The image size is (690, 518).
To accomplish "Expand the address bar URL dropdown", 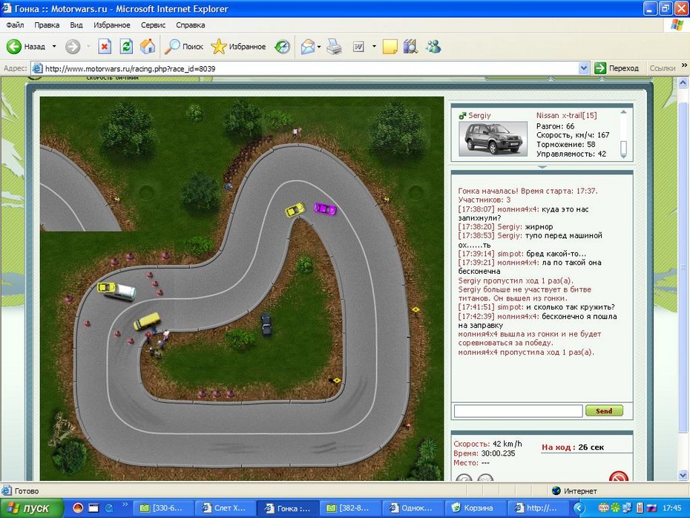I will click(583, 68).
